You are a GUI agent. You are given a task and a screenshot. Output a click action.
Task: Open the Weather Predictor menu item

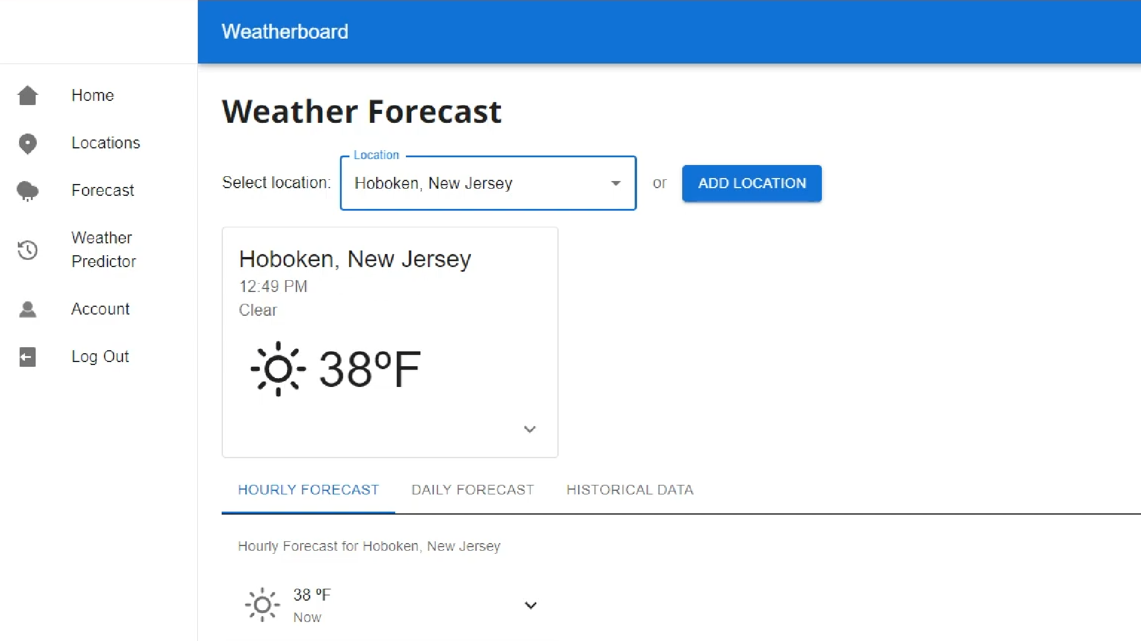[x=103, y=249]
